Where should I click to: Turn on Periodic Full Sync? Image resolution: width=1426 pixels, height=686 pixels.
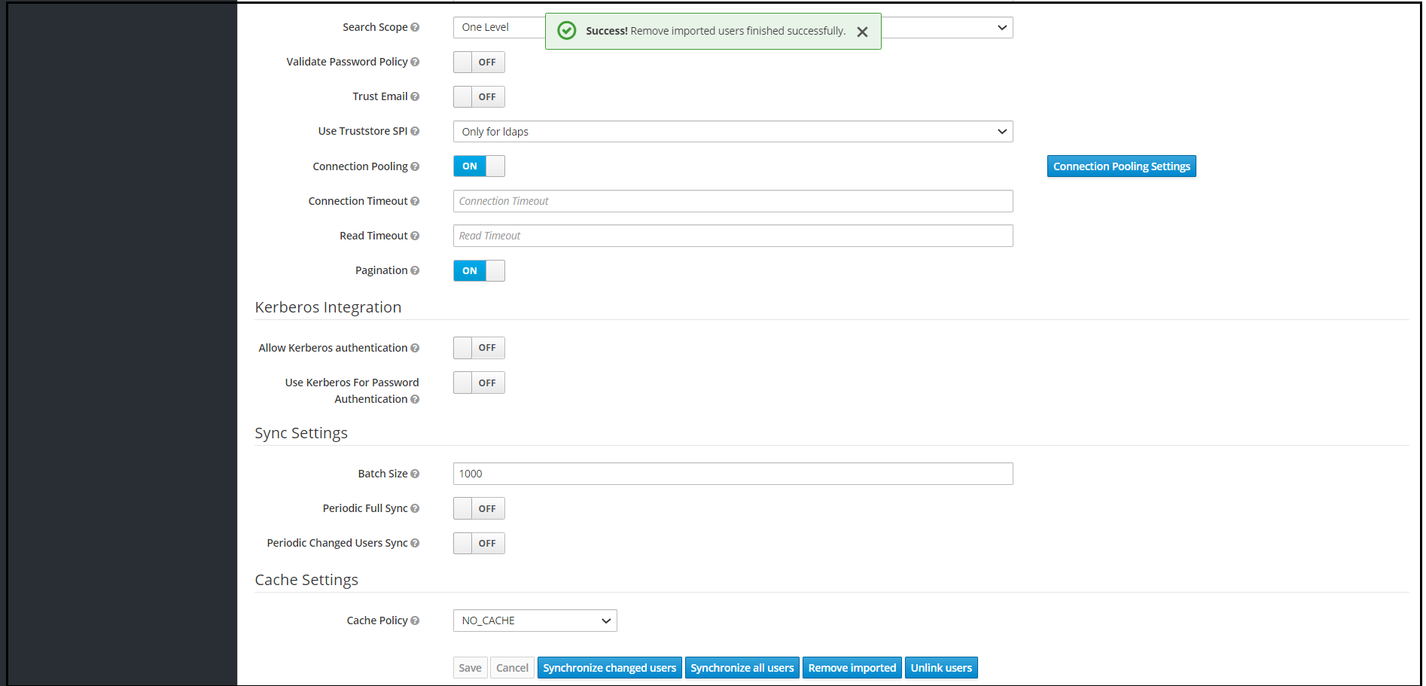pos(479,509)
